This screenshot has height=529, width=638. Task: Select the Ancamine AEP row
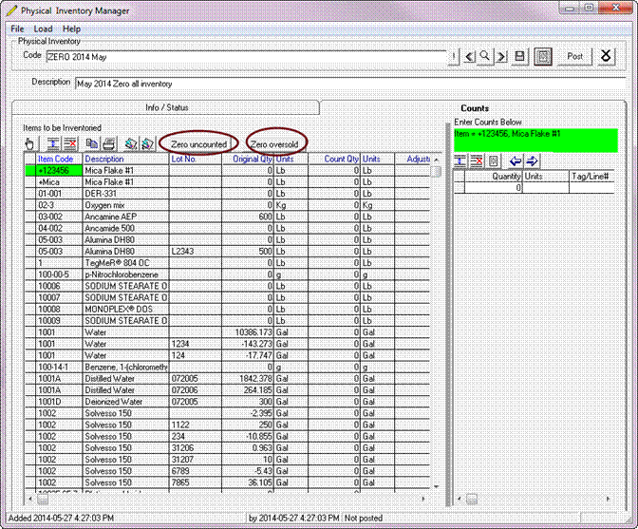pos(228,217)
